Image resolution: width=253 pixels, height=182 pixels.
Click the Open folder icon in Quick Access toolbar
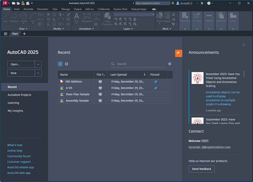[x=18, y=3]
